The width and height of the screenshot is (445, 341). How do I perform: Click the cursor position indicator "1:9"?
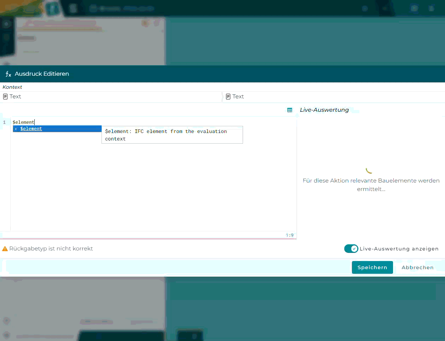[x=290, y=235]
